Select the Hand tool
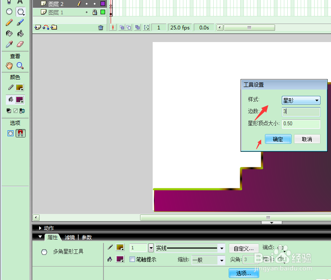This screenshot has height=280, width=331. pyautogui.click(x=9, y=66)
